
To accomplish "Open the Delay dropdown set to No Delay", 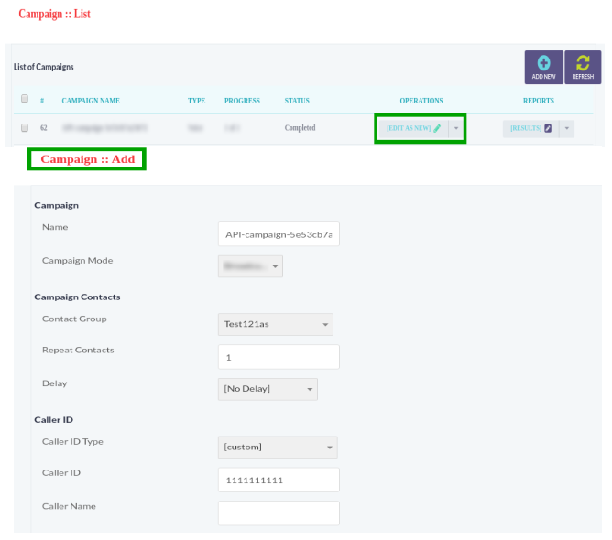I will coord(268,389).
